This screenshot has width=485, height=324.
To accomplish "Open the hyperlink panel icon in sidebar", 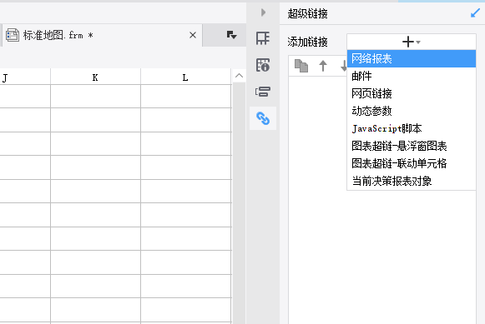I will click(x=263, y=118).
